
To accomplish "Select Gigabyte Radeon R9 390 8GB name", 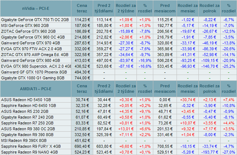I will (x=27, y=135).
